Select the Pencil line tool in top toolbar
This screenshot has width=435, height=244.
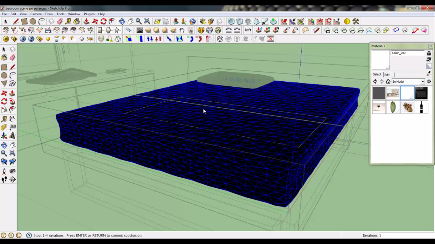pos(16,22)
